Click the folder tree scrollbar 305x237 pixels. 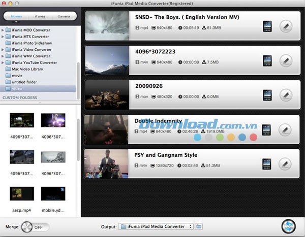tap(78, 81)
